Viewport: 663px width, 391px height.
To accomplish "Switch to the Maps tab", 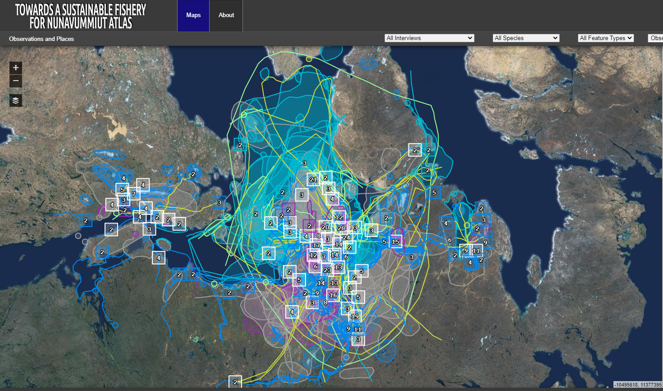I will pyautogui.click(x=193, y=15).
